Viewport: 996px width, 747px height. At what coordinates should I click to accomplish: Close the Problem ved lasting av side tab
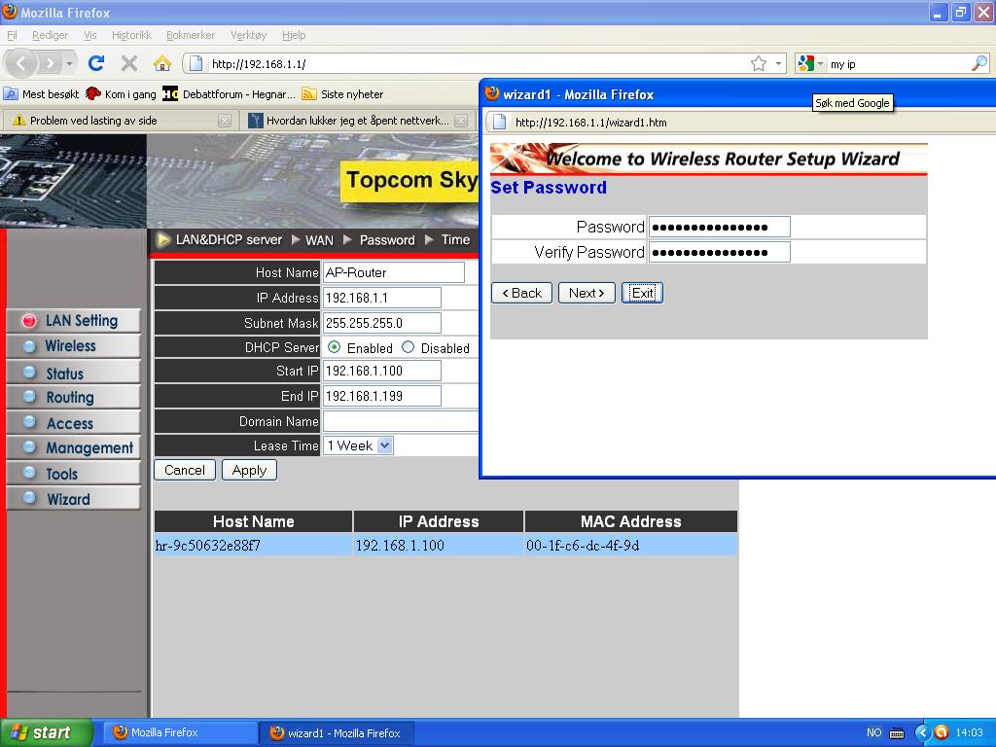click(x=225, y=121)
